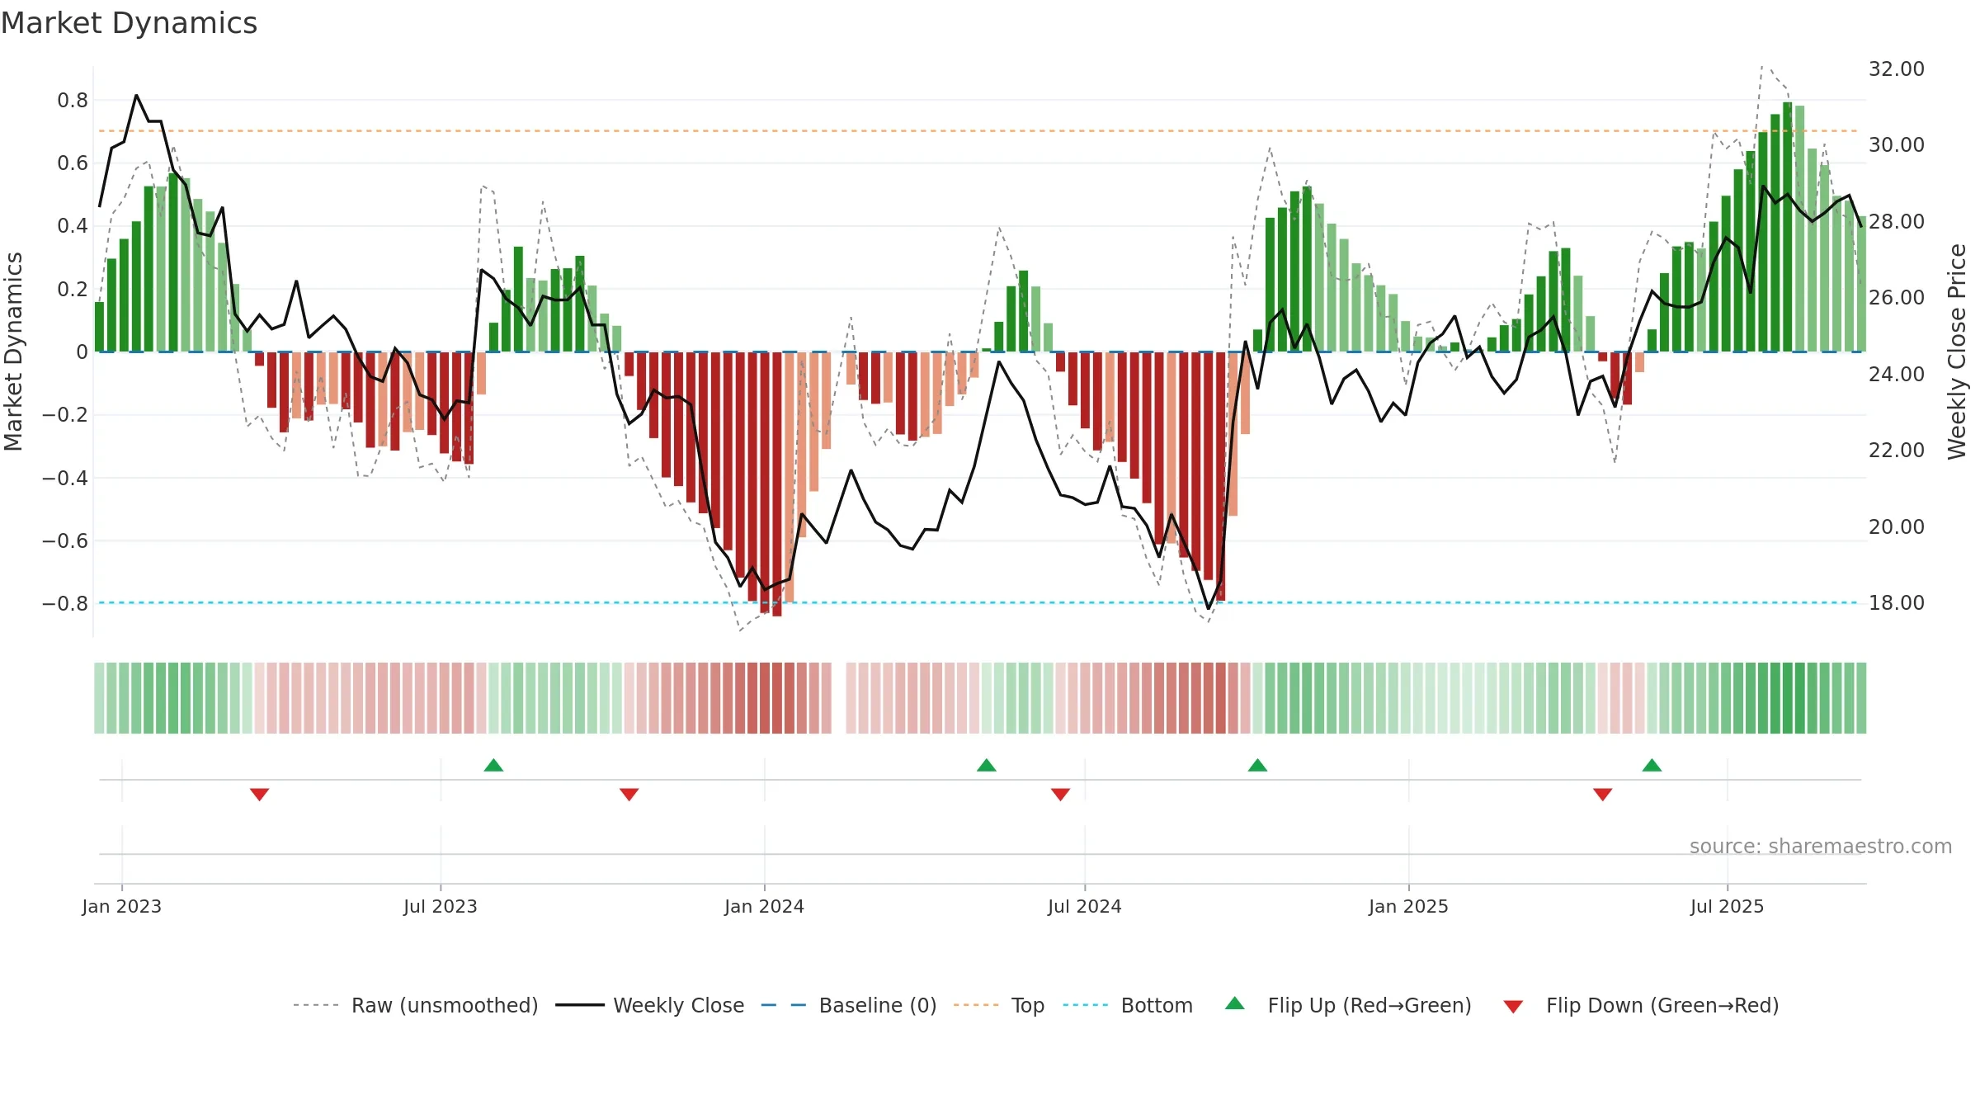
Task: Click the Flip Up green triangle legend icon
Action: click(x=1234, y=1003)
